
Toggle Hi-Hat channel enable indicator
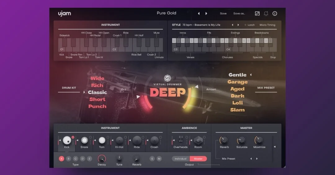click(126, 137)
